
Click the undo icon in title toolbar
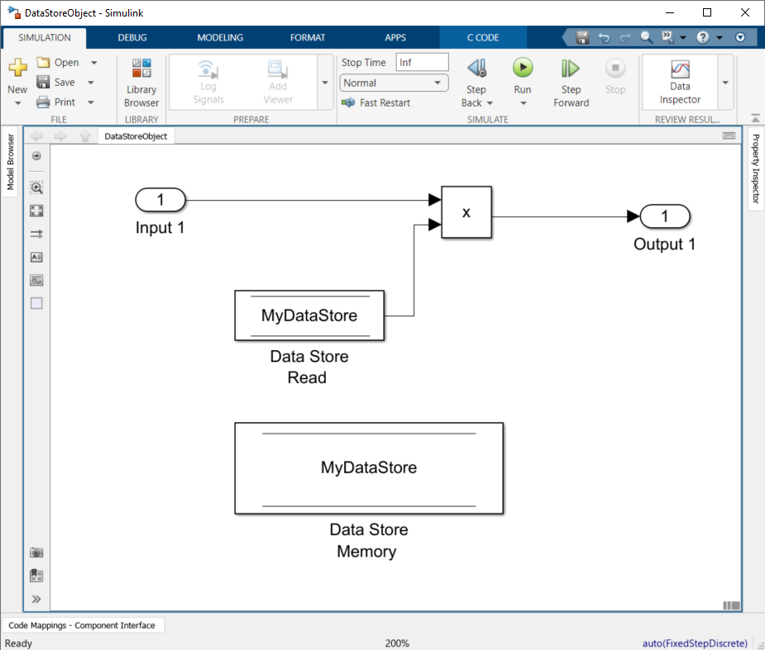(604, 37)
